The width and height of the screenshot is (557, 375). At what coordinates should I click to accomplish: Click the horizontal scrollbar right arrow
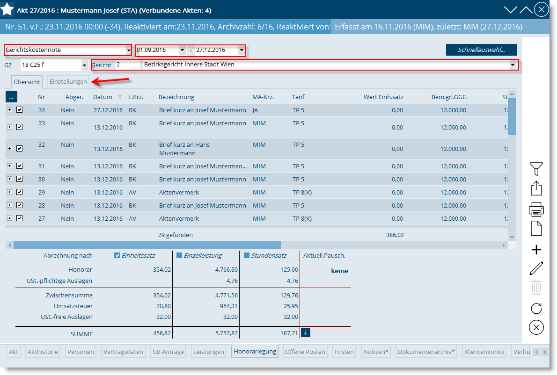(x=504, y=245)
